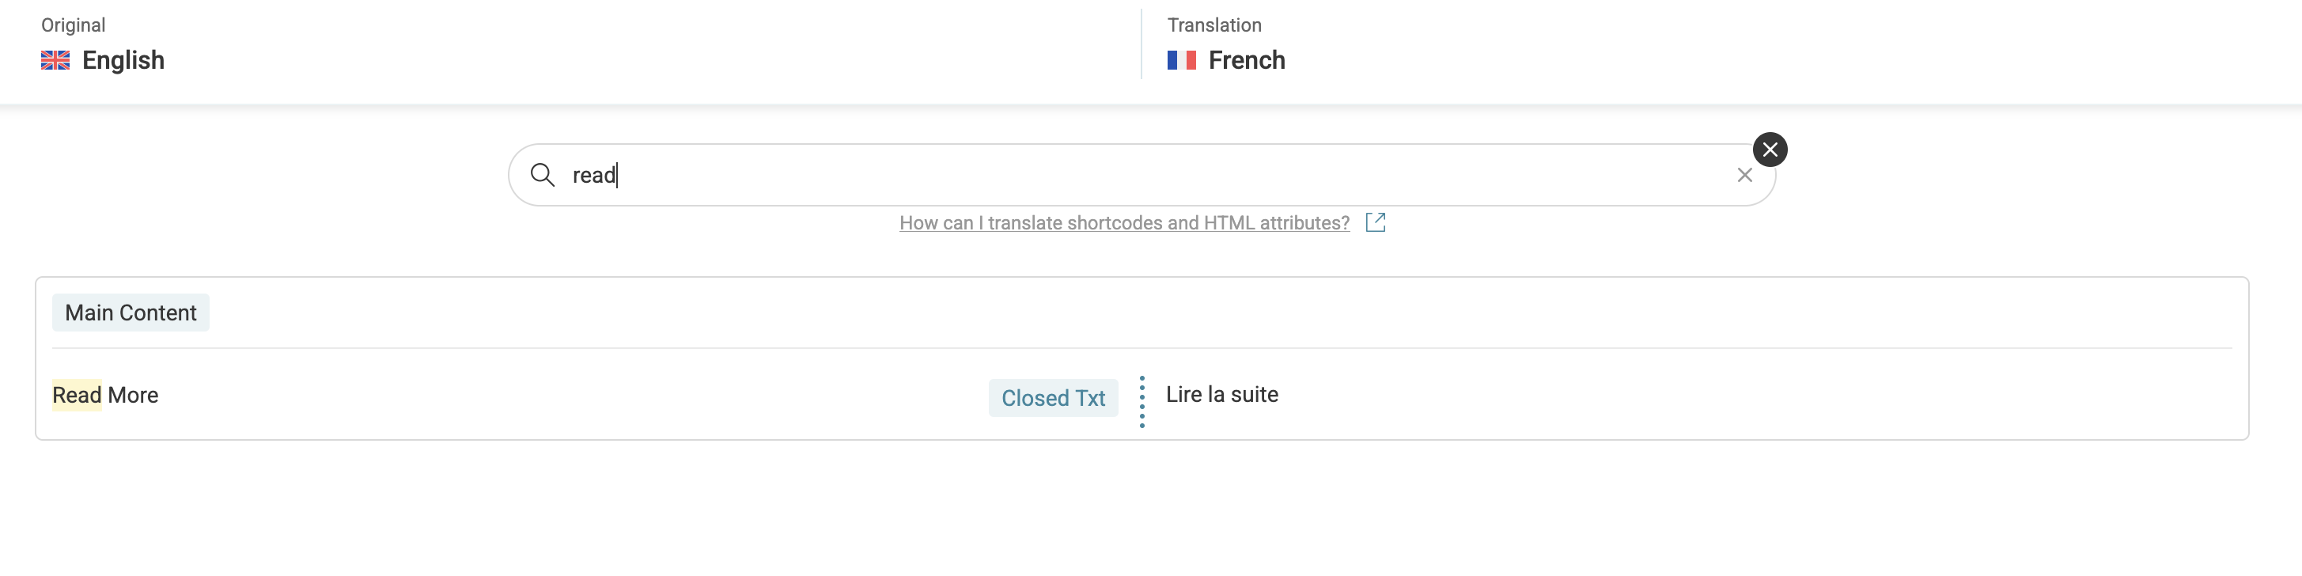Click the horizontal line under Main Content
The image size is (2302, 576).
coord(1142,348)
